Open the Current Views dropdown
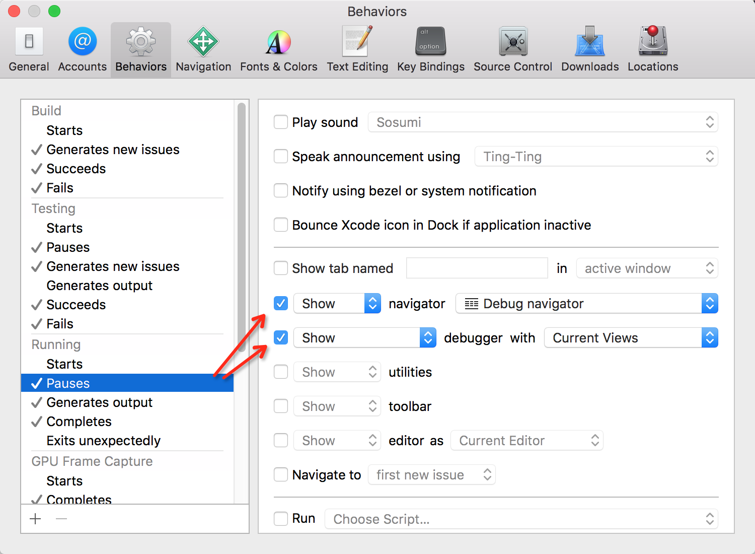This screenshot has width=755, height=554. coord(631,337)
